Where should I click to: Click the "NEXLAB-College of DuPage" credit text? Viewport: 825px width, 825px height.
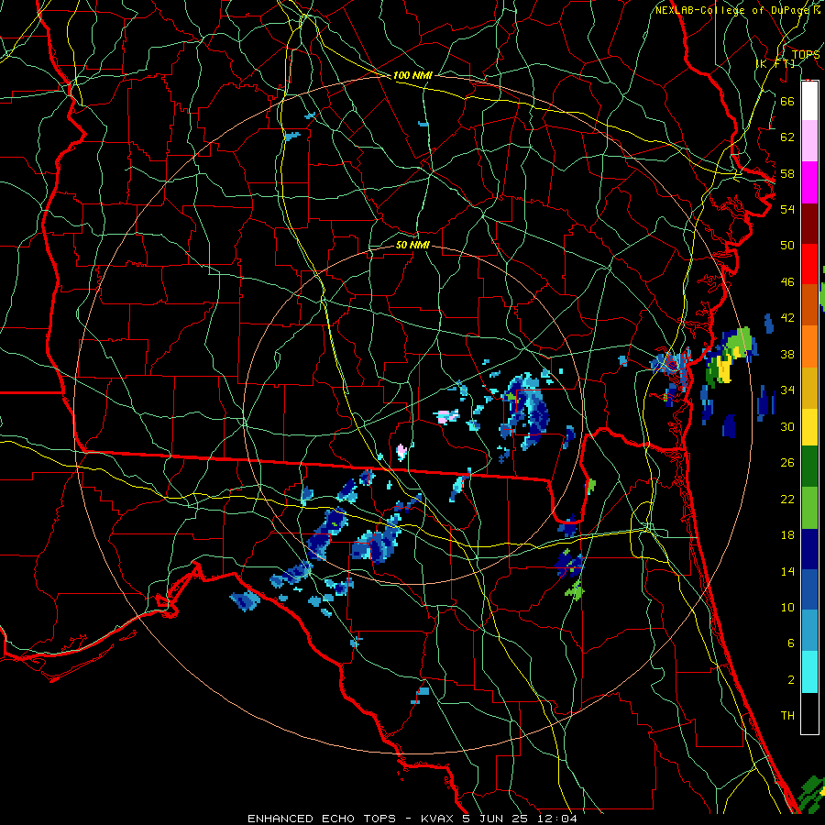(x=732, y=10)
